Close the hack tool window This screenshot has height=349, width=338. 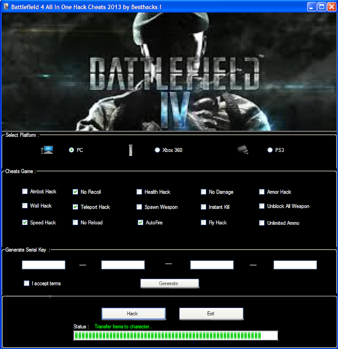332,7
